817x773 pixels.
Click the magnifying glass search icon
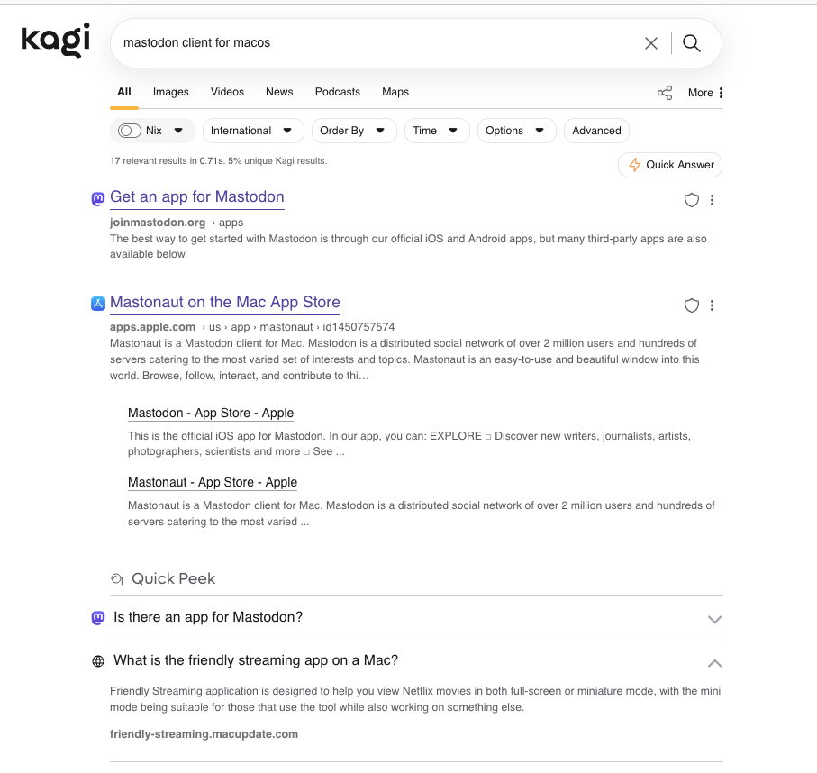692,43
